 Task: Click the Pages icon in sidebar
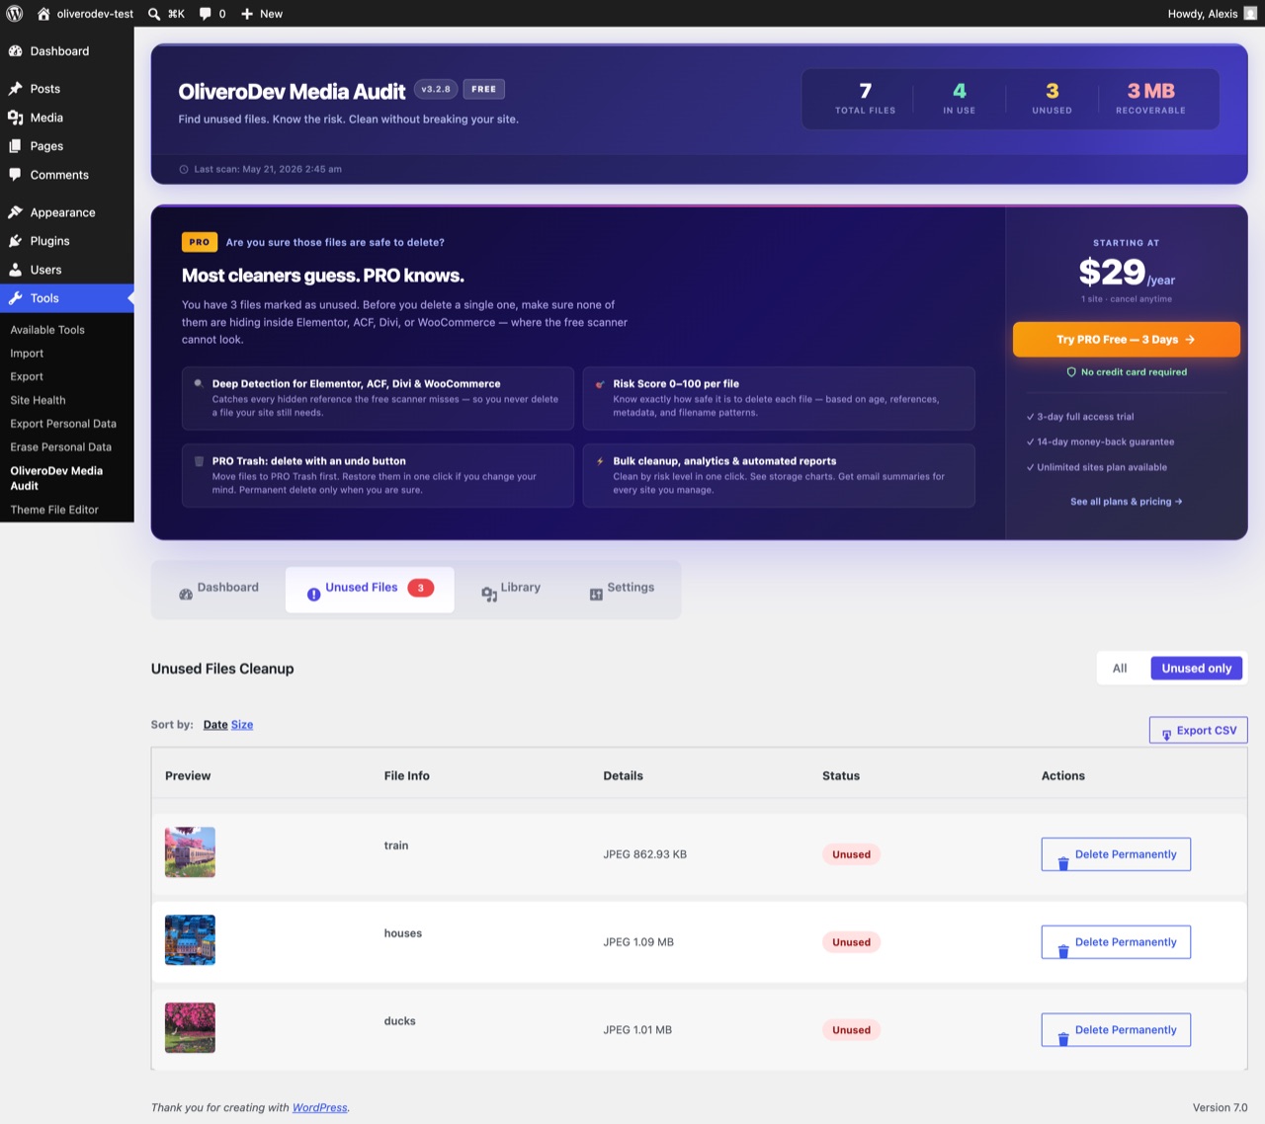click(15, 146)
